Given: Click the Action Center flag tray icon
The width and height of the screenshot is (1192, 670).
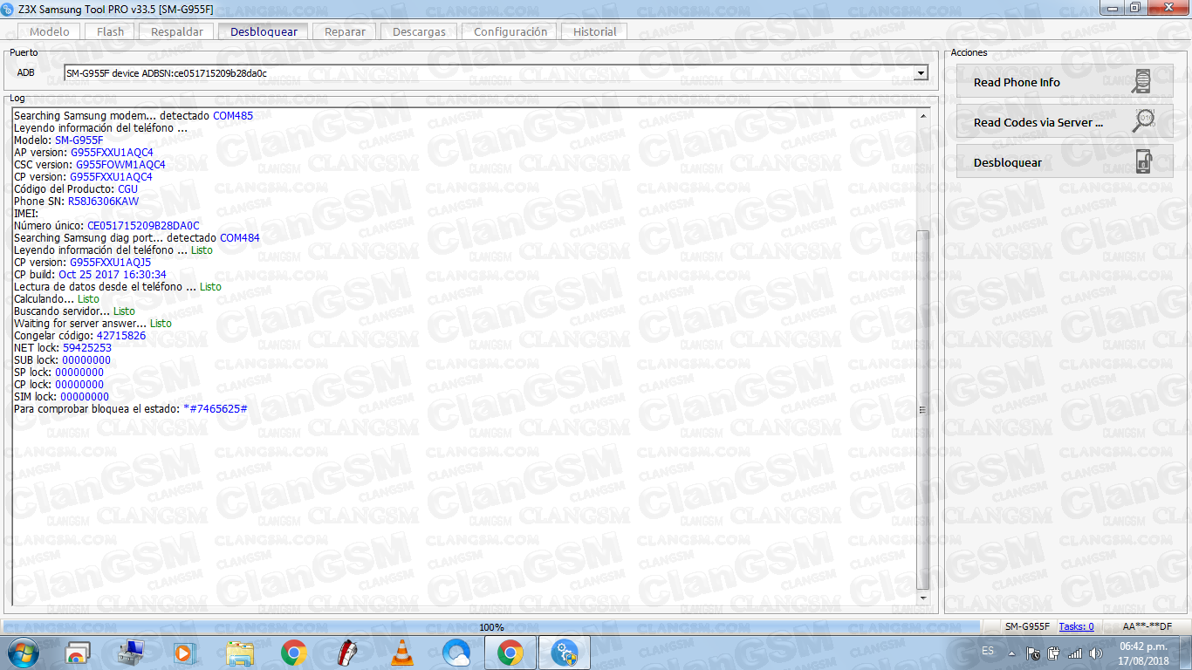Looking at the screenshot, I should coord(1033,653).
